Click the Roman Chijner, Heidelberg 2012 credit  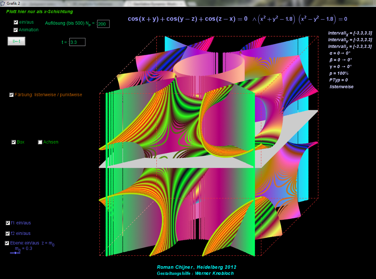(196, 267)
